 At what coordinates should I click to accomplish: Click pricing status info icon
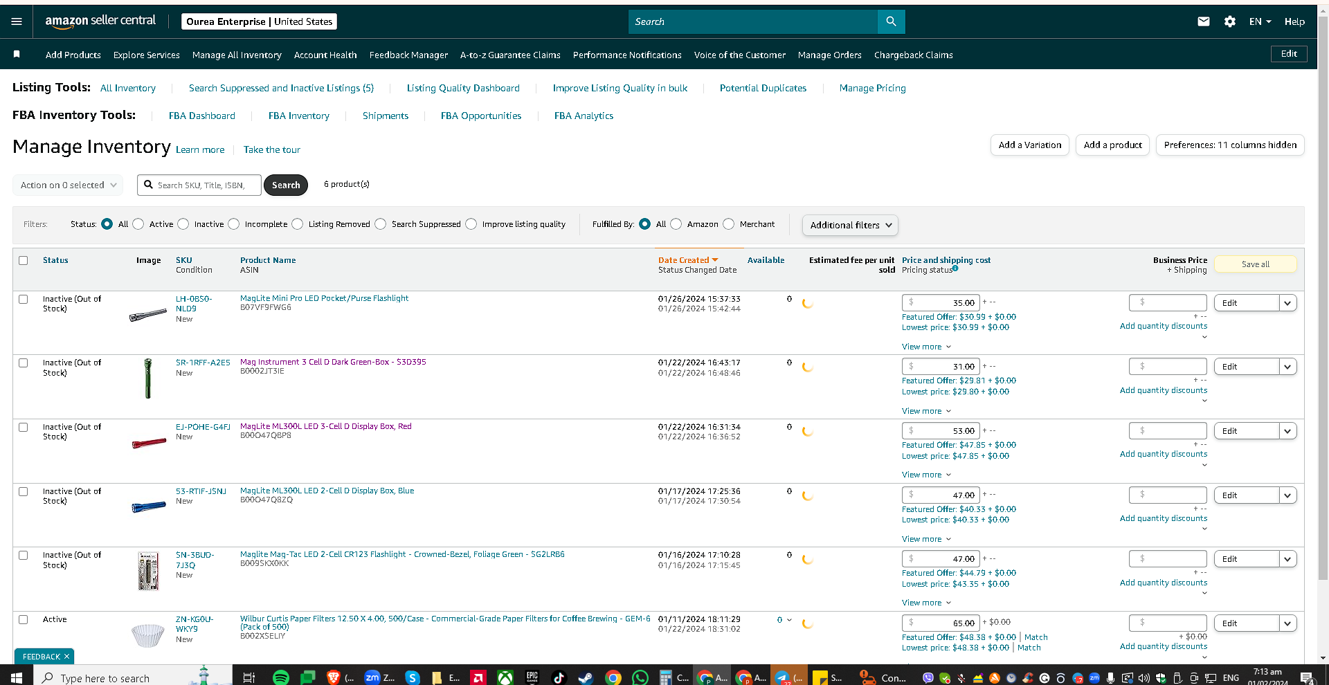955,268
